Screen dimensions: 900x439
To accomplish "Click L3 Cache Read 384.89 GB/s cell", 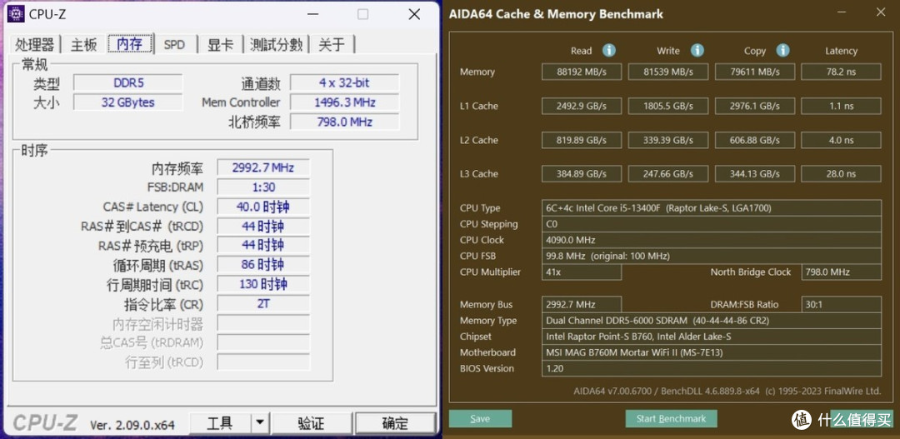I will pyautogui.click(x=582, y=173).
